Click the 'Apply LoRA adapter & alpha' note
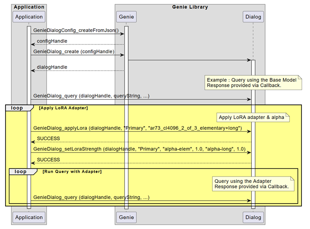The height and width of the screenshot is (229, 310). click(253, 117)
